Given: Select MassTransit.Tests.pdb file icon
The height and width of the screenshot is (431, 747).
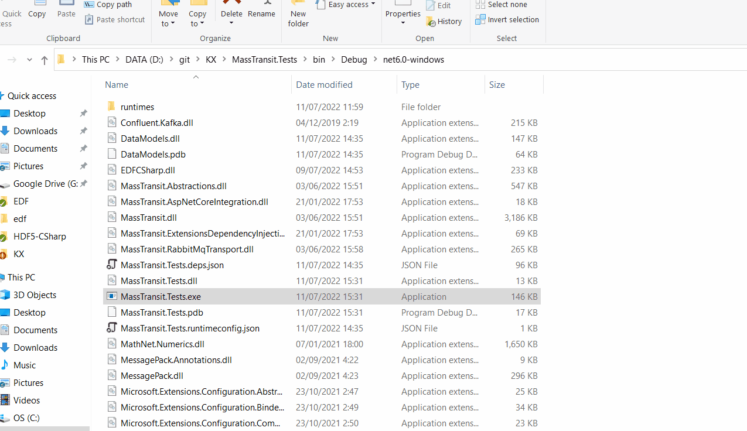Looking at the screenshot, I should (x=112, y=312).
